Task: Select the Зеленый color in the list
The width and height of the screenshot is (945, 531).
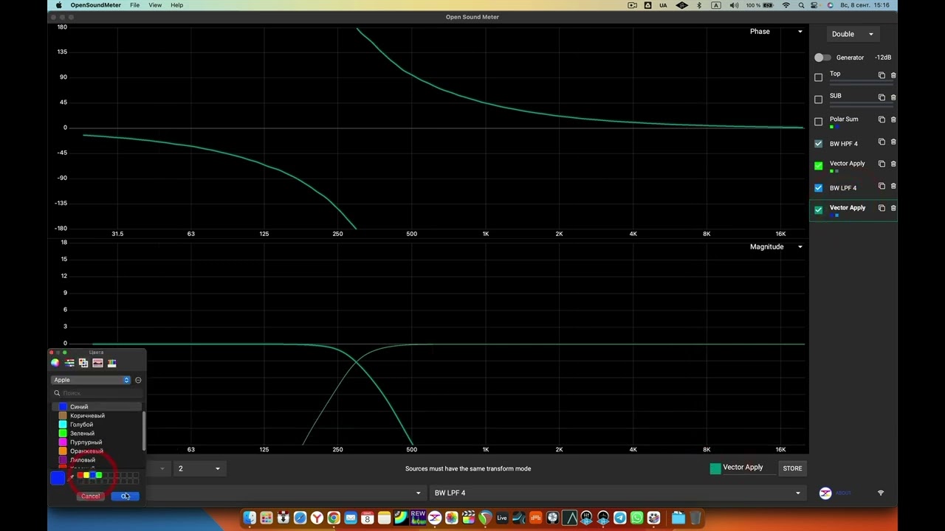Action: point(97,434)
